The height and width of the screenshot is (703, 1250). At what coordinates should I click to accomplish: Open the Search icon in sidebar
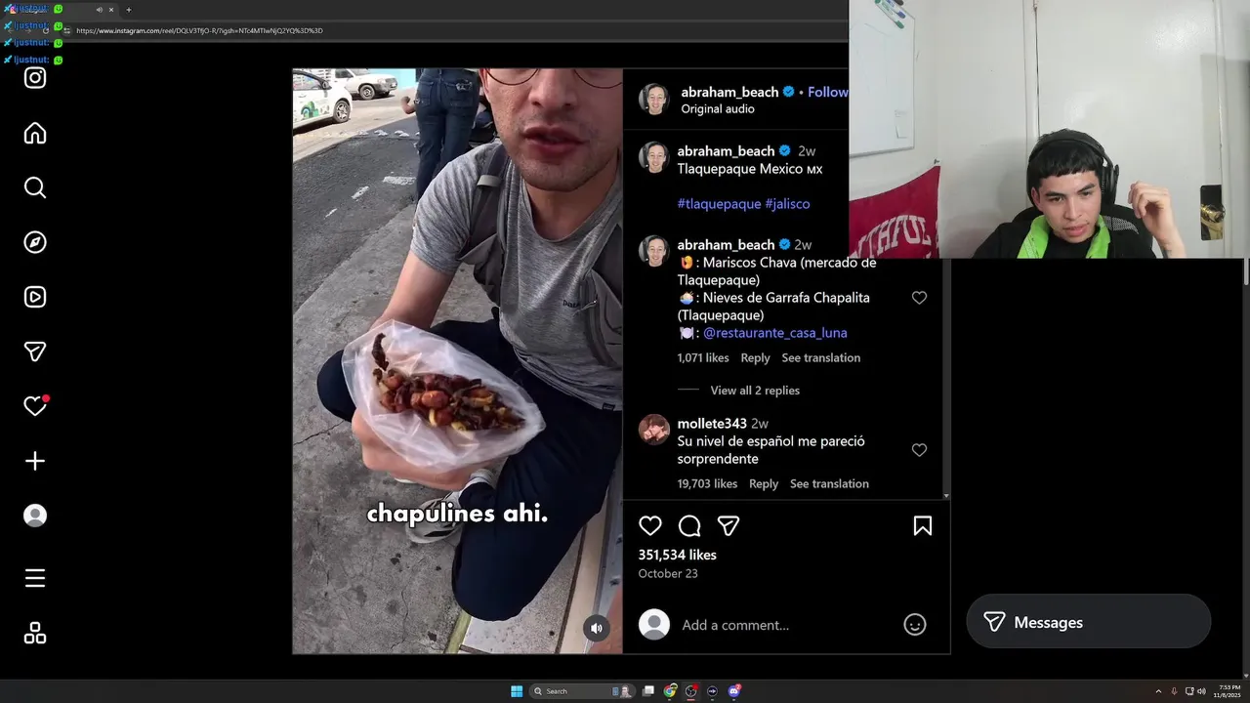(35, 187)
